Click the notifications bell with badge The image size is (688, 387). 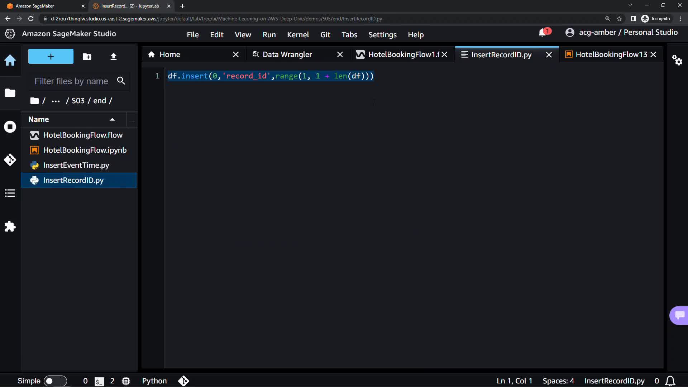(544, 33)
